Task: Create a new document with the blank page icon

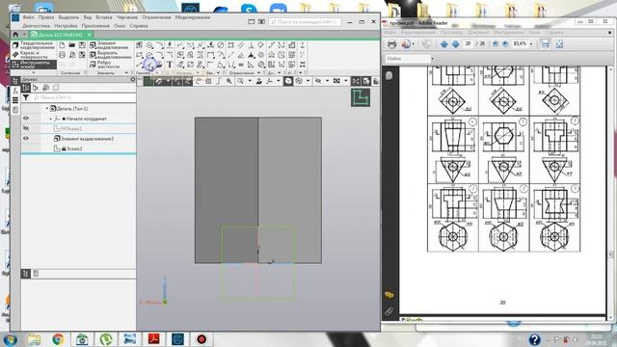Action: pyautogui.click(x=62, y=45)
